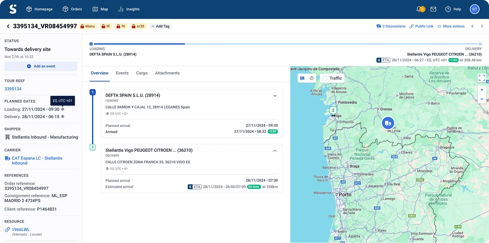The image size is (489, 243).
Task: Click stop 2 marker on map
Action: coord(333,110)
